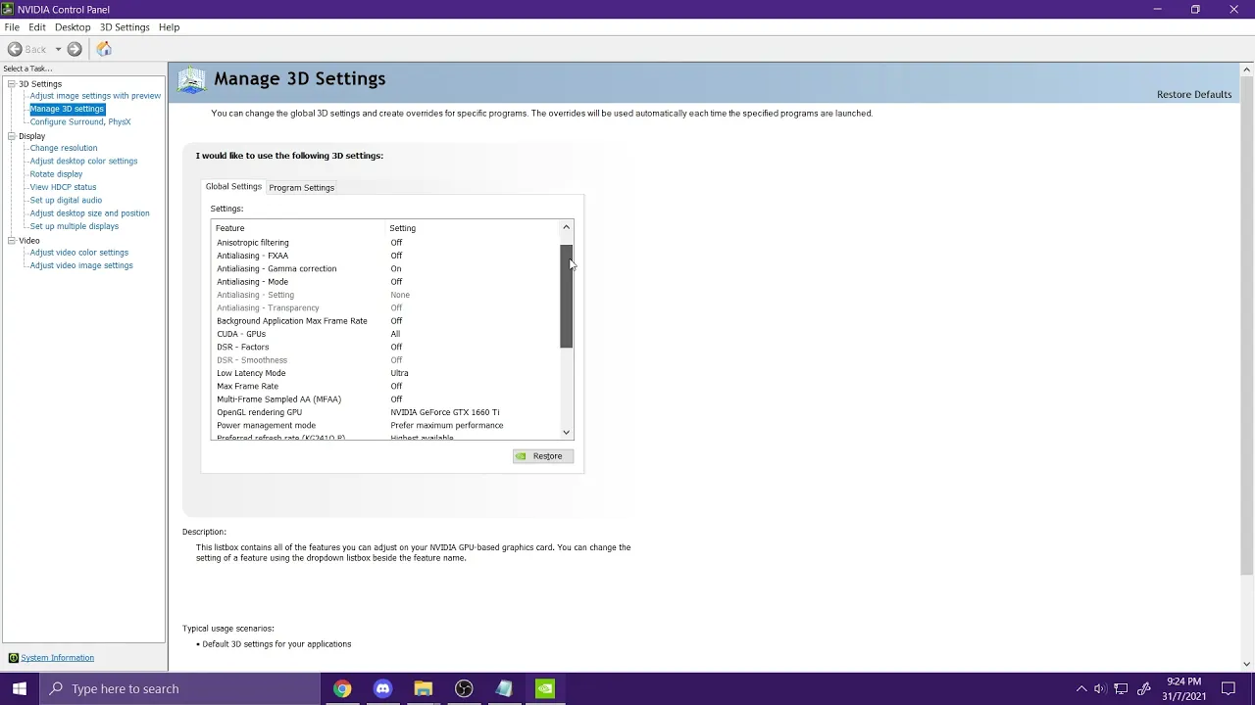Open Configure Surround, PhysX
The width and height of the screenshot is (1255, 705).
point(80,121)
